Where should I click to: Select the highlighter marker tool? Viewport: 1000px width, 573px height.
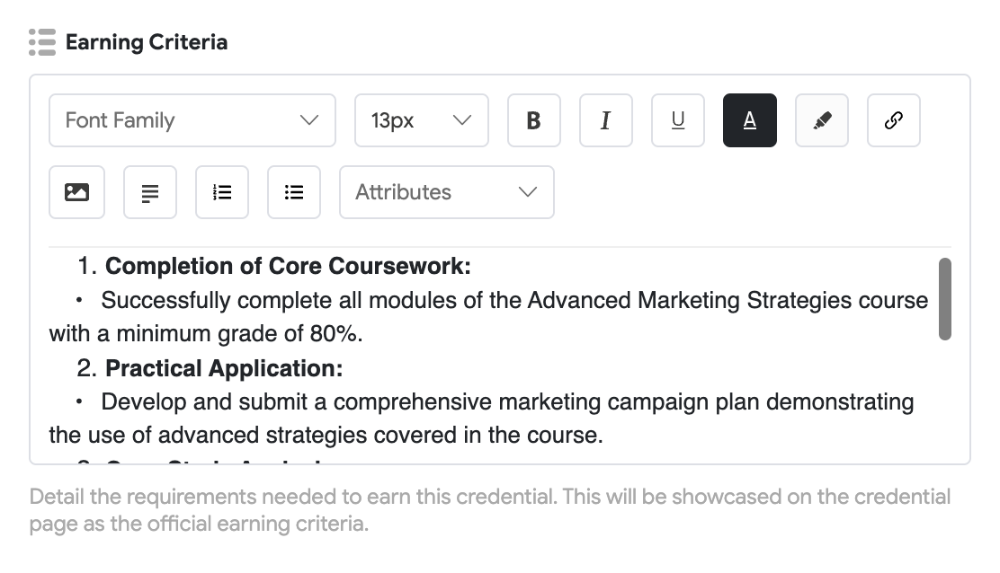(821, 120)
